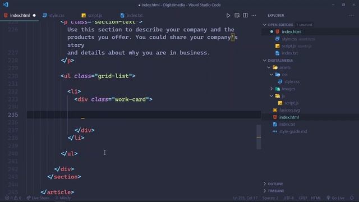Click the EXPLORER panel title
This screenshot has height=202, width=359.
pyautogui.click(x=275, y=15)
